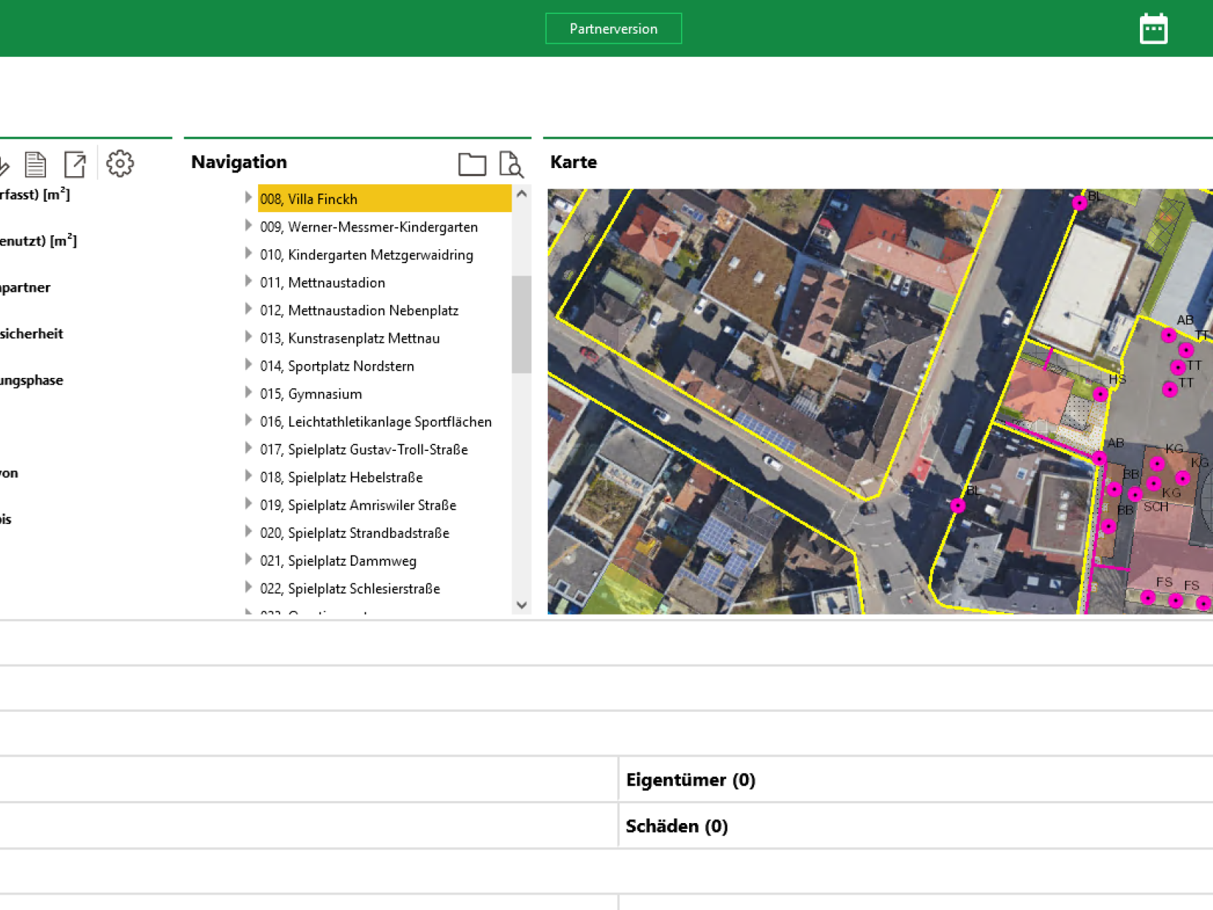Click the Navigation panel title

pyautogui.click(x=238, y=162)
